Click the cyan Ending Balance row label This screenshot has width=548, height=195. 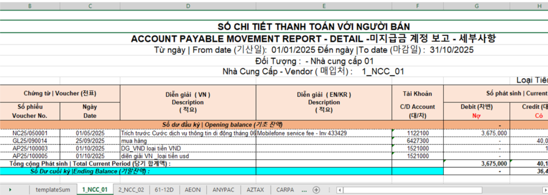tap(89, 171)
